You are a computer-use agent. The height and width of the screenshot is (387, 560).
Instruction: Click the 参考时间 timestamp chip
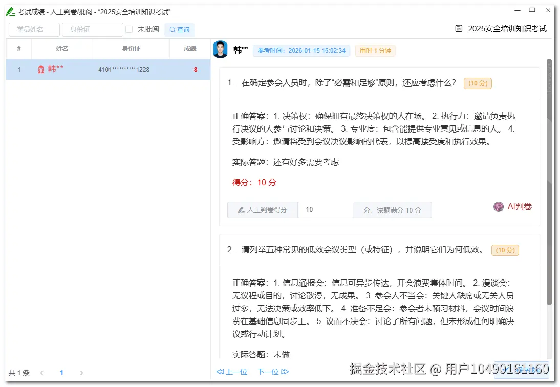[x=301, y=51]
